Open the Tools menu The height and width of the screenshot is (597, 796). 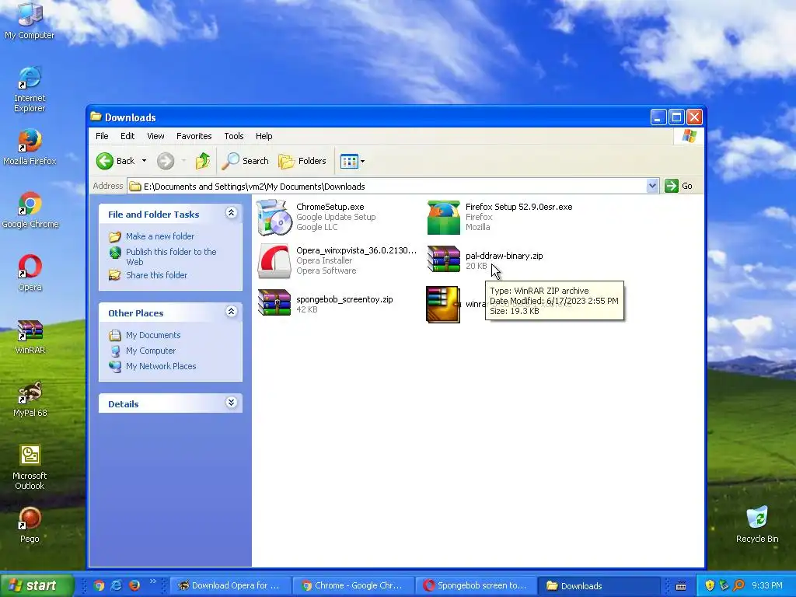(233, 136)
